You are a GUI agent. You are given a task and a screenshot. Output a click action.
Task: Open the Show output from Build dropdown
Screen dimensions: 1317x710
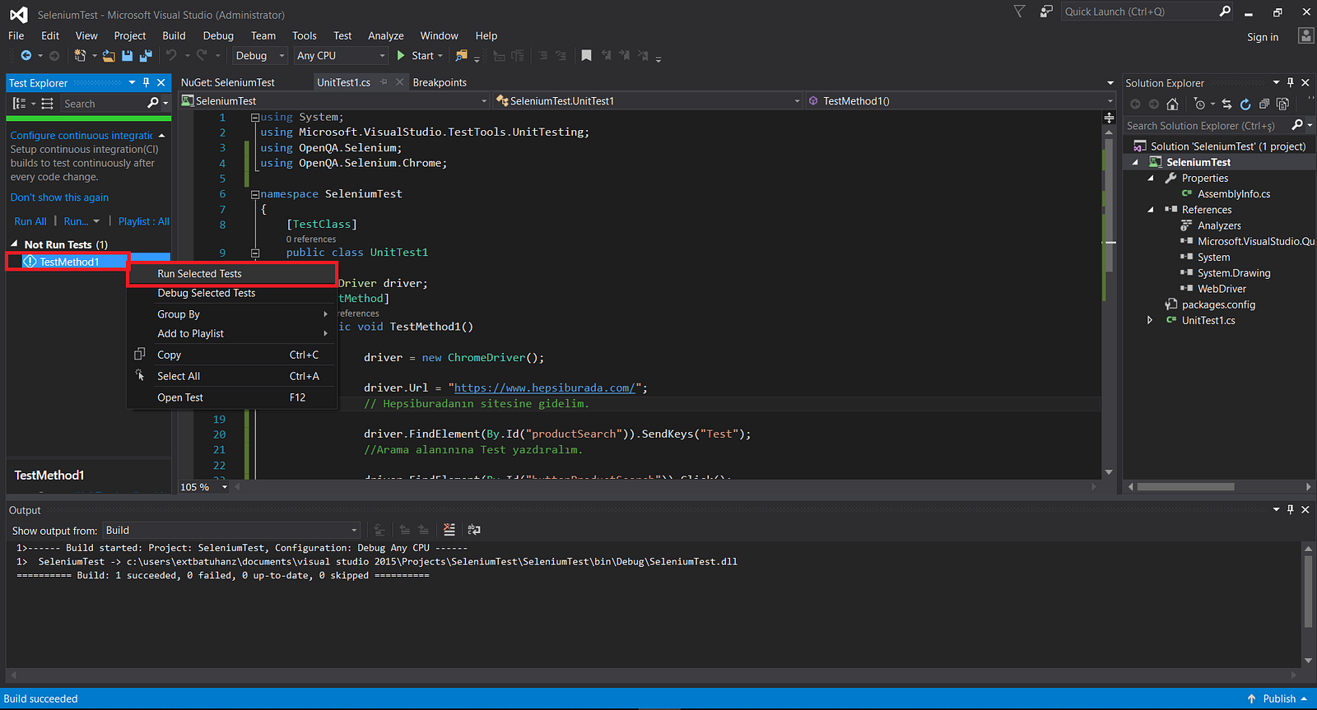[x=231, y=531]
